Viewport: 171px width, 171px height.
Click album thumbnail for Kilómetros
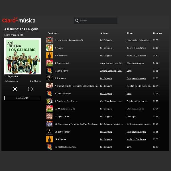click(x=49, y=55)
